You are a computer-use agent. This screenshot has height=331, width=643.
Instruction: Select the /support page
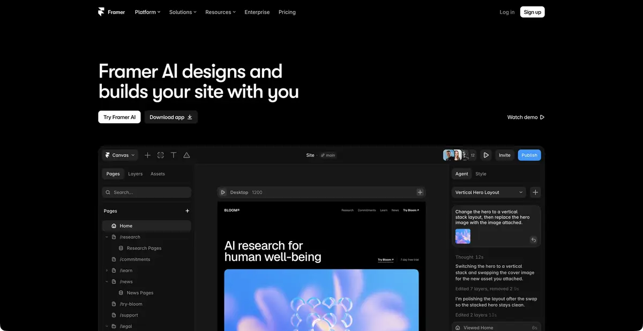[129, 315]
